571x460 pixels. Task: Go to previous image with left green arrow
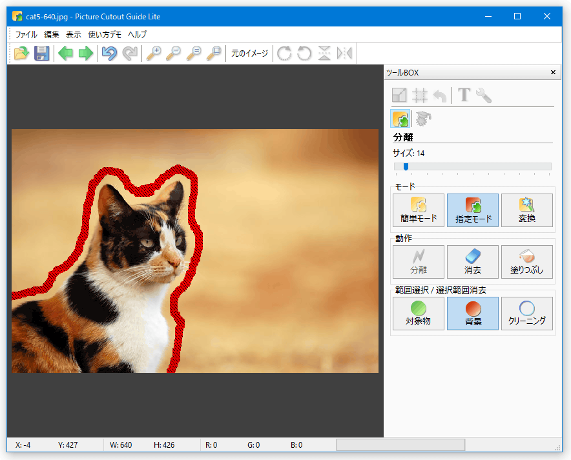(66, 54)
